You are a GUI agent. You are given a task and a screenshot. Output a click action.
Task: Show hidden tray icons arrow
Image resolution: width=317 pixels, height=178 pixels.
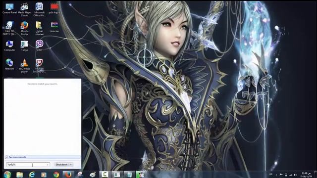[276, 175]
